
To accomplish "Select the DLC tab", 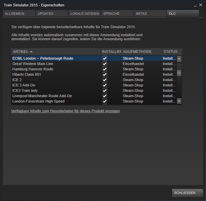I will tap(183, 13).
